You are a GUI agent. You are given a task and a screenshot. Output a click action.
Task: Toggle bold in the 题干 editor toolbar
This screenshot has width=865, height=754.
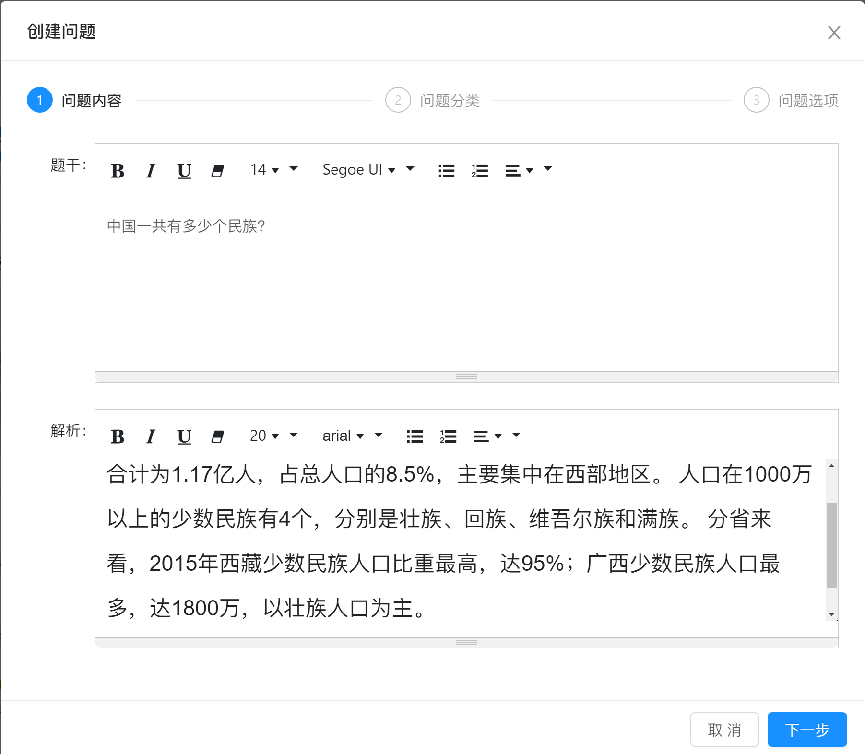coord(118,171)
